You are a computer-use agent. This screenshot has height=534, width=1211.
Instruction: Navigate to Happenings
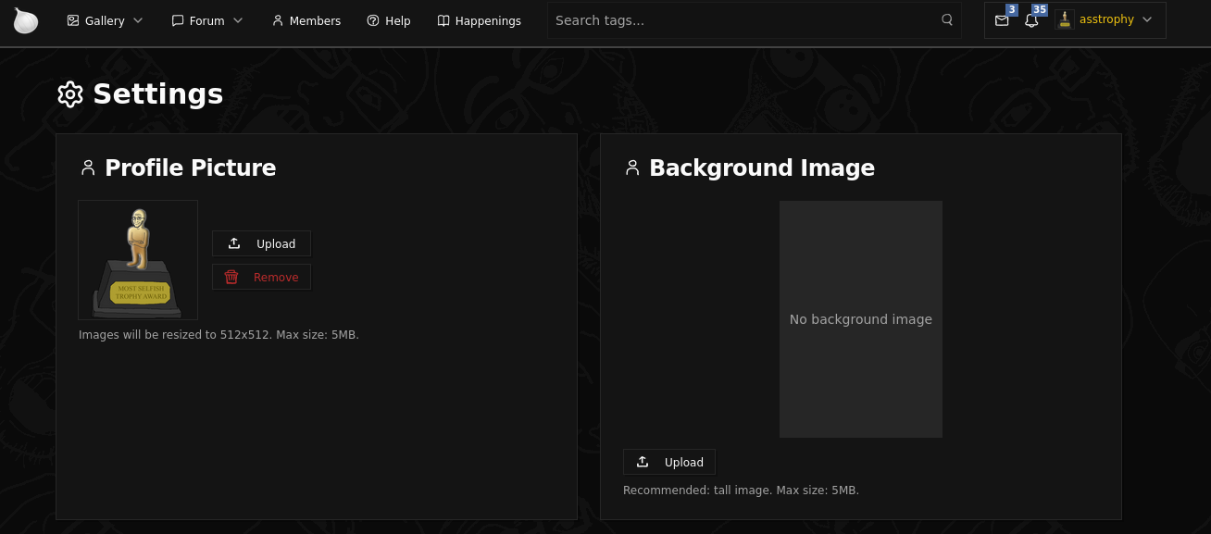coord(479,20)
